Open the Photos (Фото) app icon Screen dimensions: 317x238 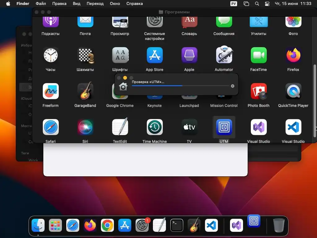tap(293, 22)
